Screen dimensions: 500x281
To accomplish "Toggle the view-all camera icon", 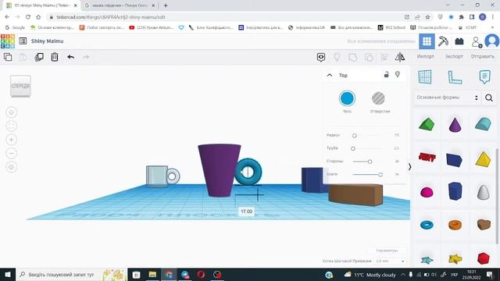I will (321, 57).
